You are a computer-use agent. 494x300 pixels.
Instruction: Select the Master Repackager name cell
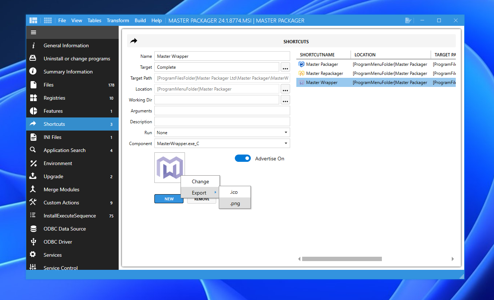[324, 73]
